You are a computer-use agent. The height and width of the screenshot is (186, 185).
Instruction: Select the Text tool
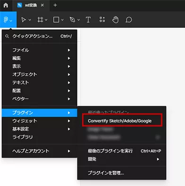88,20
